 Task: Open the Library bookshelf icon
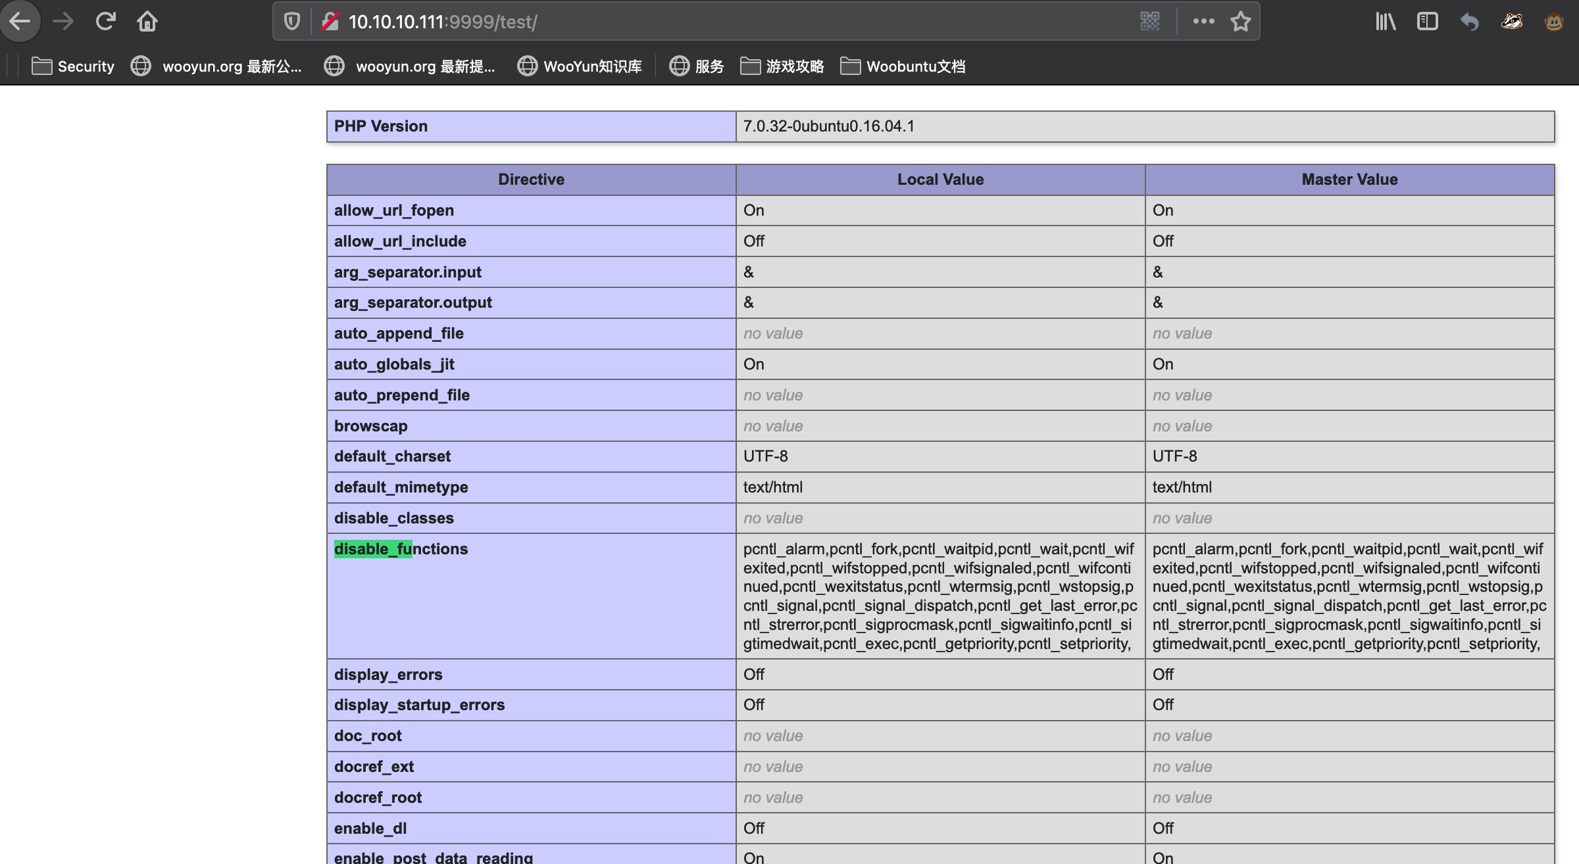1385,22
